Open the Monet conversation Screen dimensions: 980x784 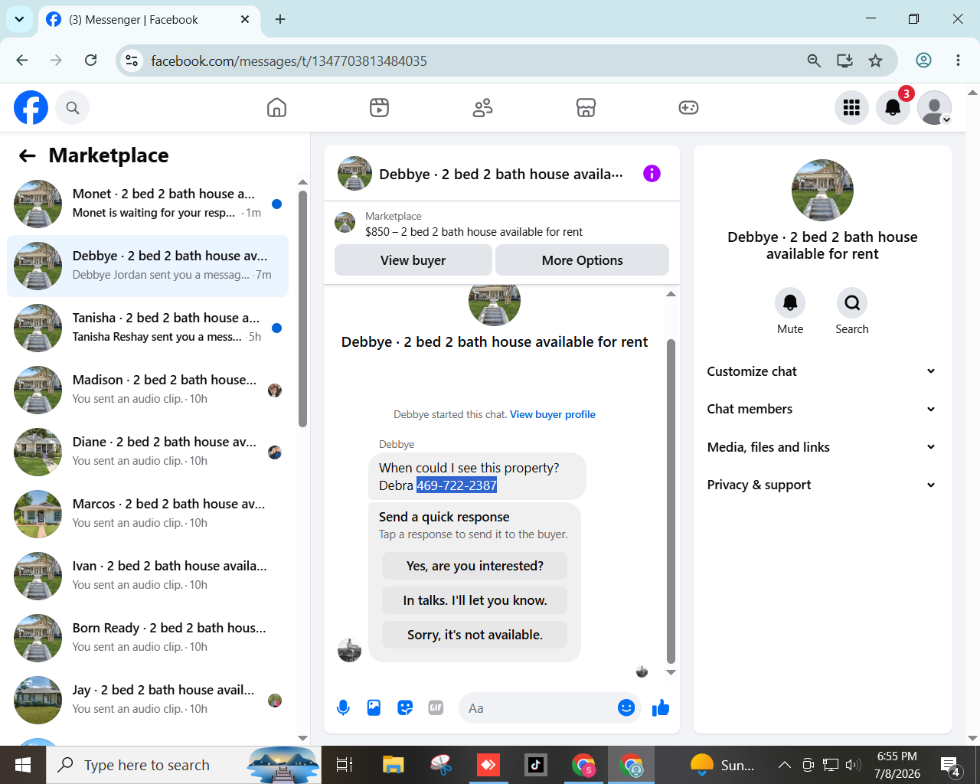[x=148, y=204]
